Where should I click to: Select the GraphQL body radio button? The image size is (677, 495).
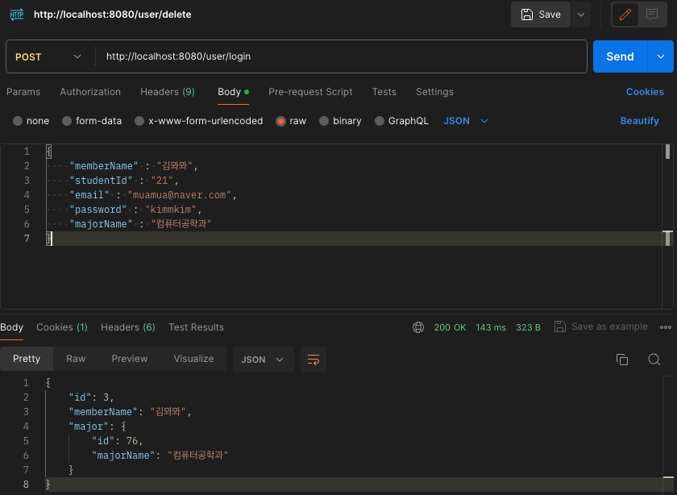(x=379, y=121)
